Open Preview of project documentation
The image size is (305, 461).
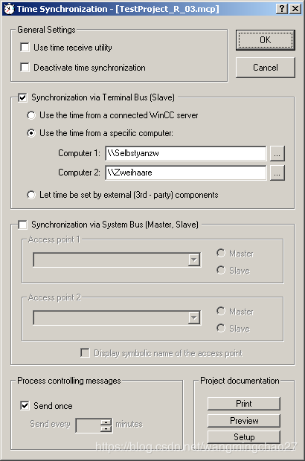tap(244, 421)
